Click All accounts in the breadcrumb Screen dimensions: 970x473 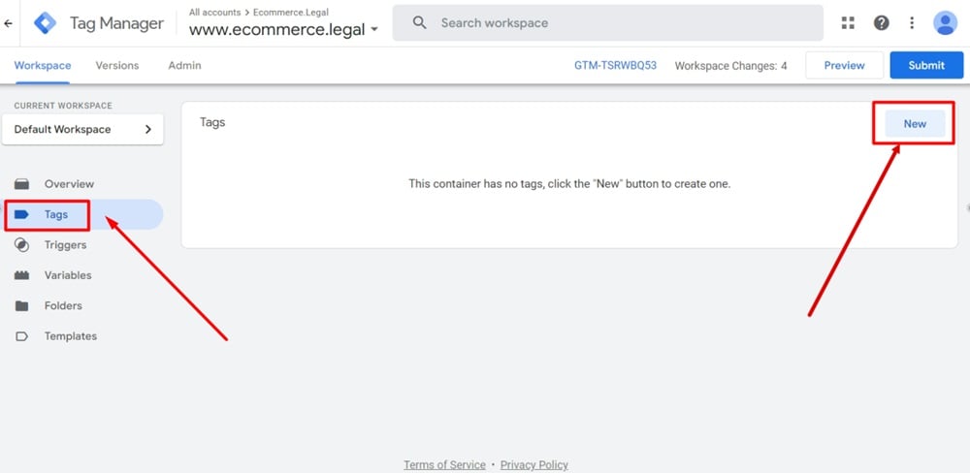point(214,13)
